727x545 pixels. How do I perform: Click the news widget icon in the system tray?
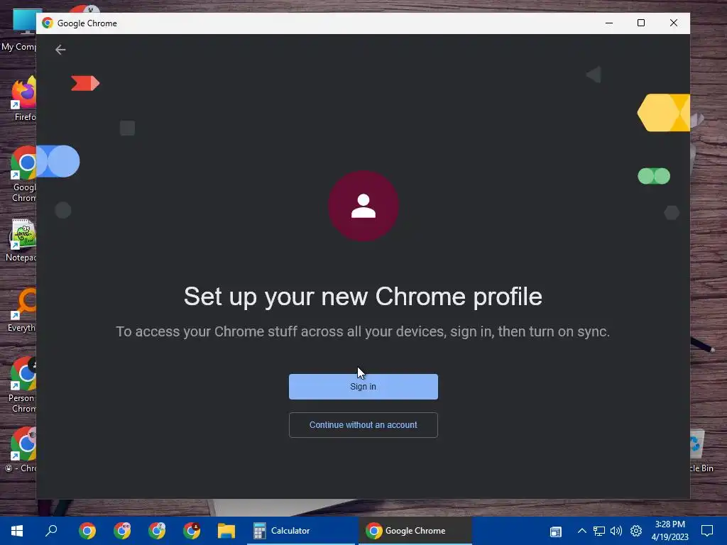point(555,531)
